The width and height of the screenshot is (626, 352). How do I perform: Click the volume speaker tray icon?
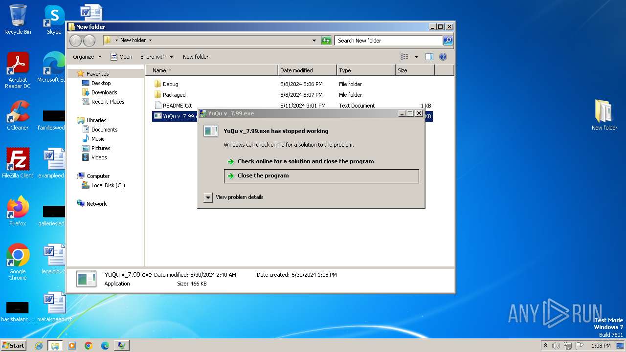coord(556,346)
